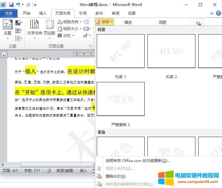Choose the 严禁复制 2 watermark thumbnail
The height and width of the screenshot is (188, 222).
point(121,99)
